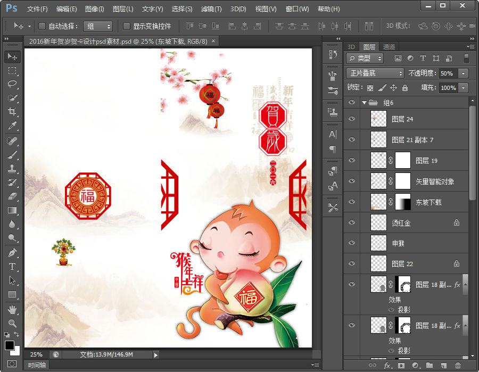479x372 pixels.
Task: Select the Dodge tool
Action: (12, 237)
